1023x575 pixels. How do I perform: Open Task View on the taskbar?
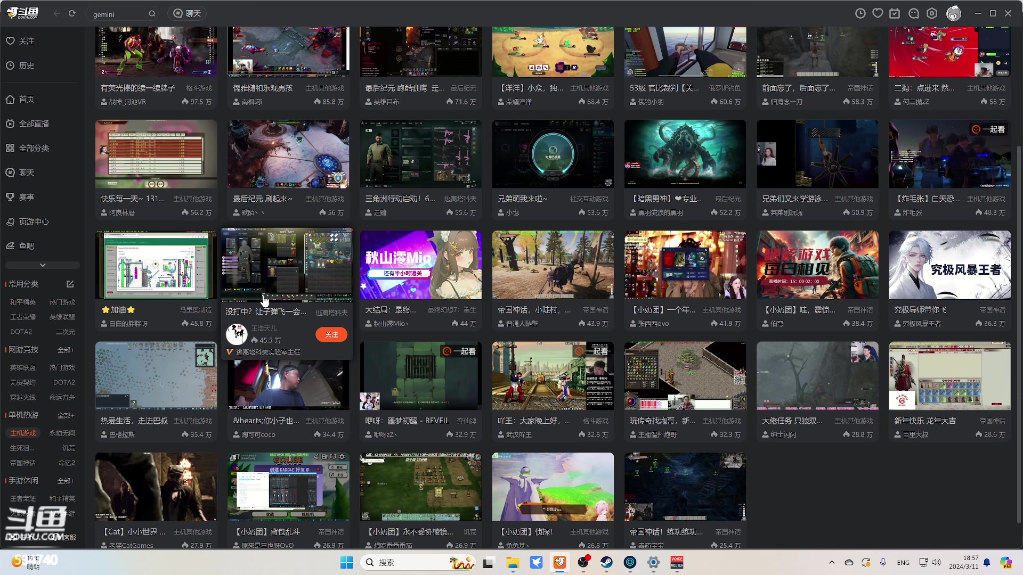488,563
